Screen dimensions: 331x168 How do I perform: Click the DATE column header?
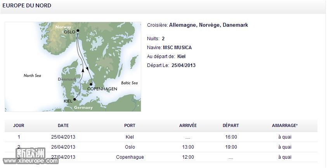(63, 125)
